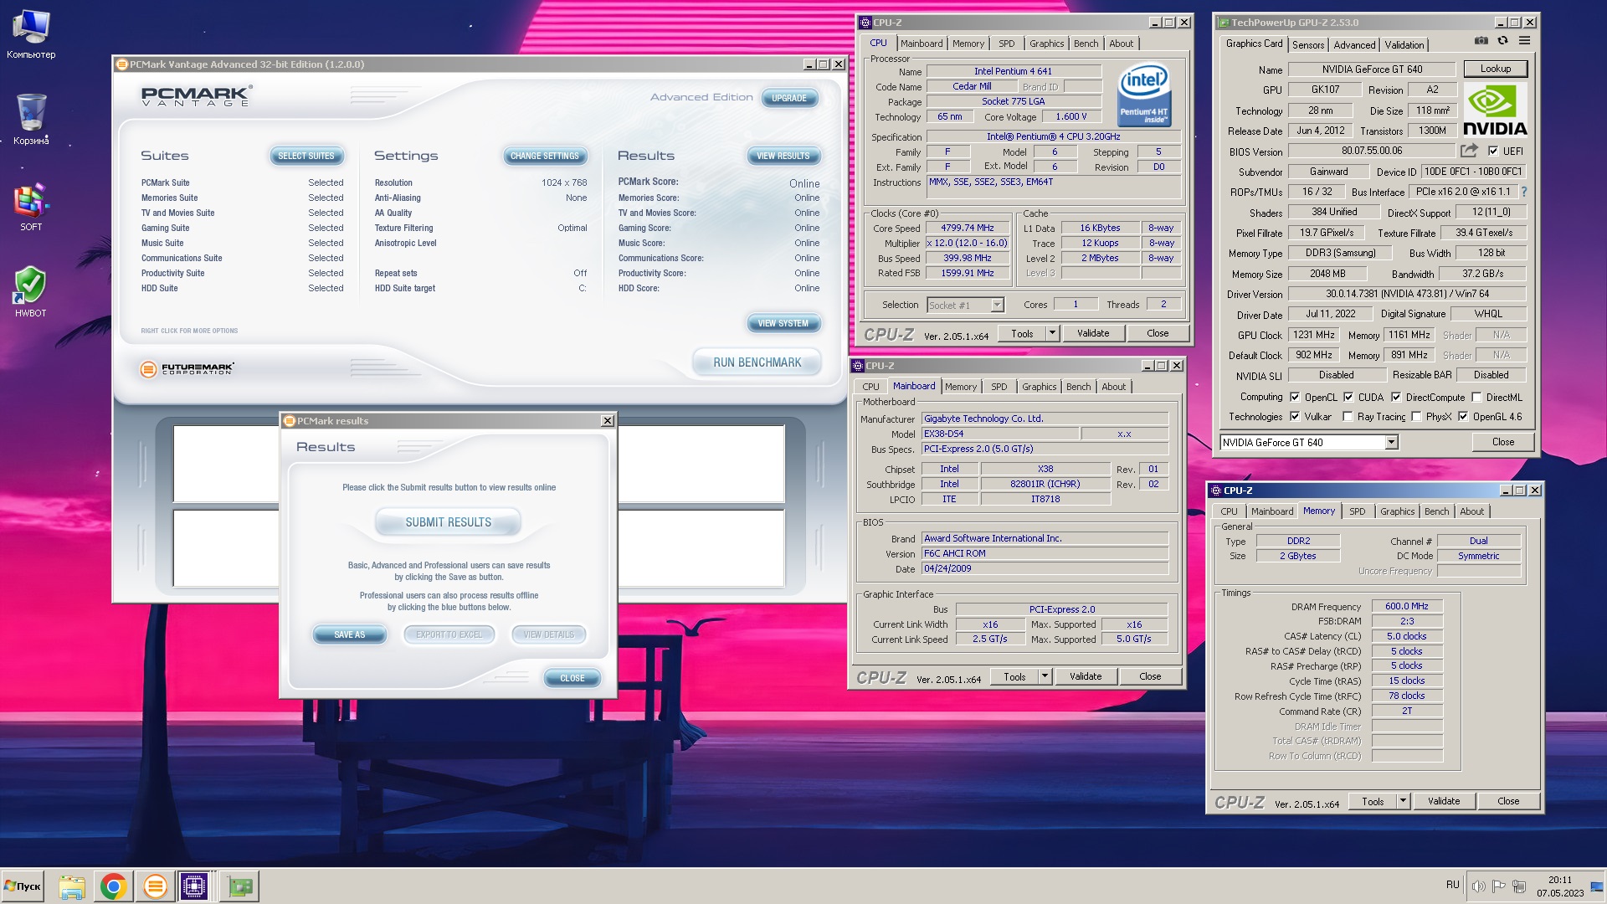This screenshot has height=904, width=1607.
Task: Click the Run Benchmark button
Action: [x=757, y=362]
